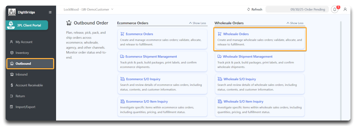Open My Account in sidebar
The width and height of the screenshot is (356, 126).
[24, 42]
